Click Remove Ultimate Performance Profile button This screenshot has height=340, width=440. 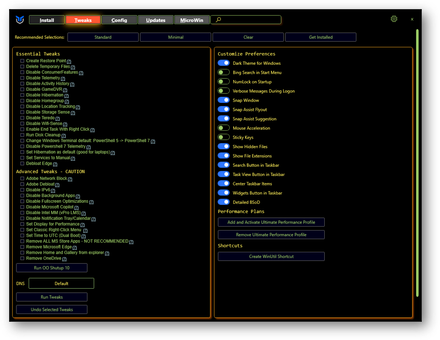click(271, 234)
